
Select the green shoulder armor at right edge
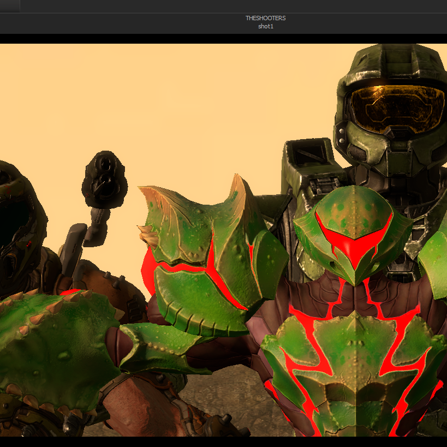coord(434,257)
